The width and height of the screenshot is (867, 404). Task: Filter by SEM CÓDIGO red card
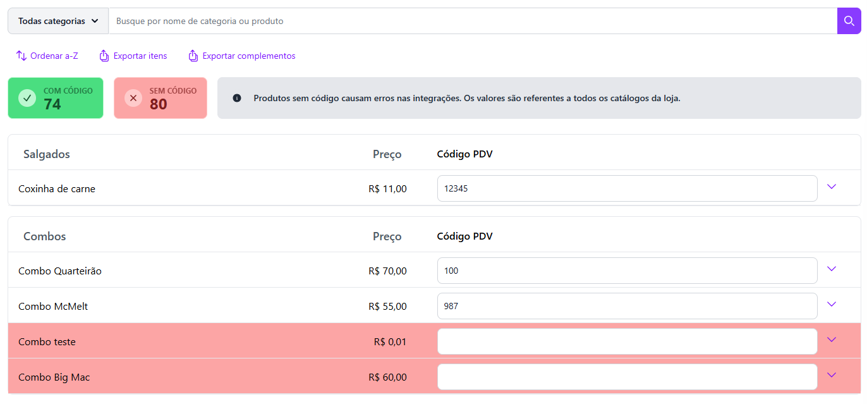point(161,98)
